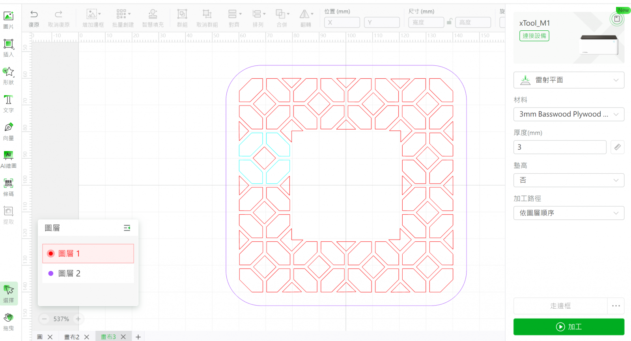Screen dimensions: 631x341
Task: Click the purple 圖層 2 color dot
Action: point(51,273)
